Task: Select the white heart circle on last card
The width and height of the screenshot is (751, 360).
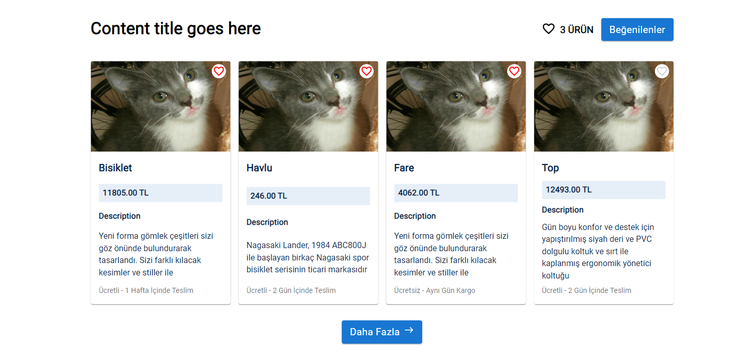Action: click(662, 71)
